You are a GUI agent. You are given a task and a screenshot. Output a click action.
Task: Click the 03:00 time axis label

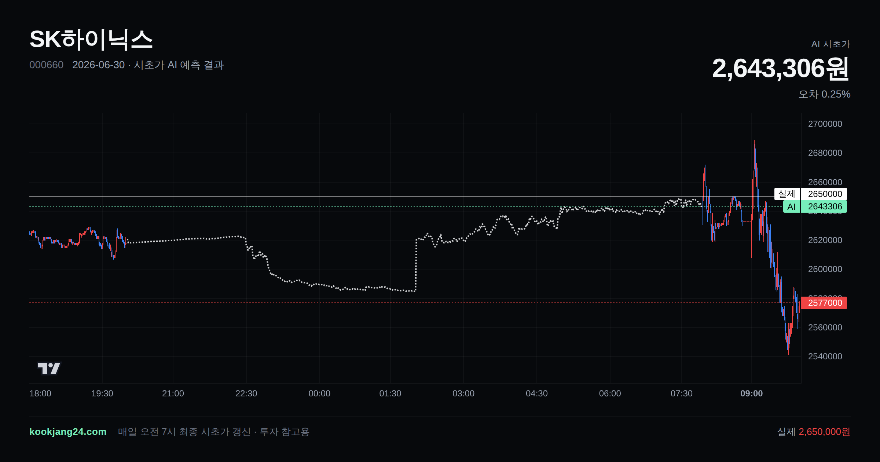[463, 393]
